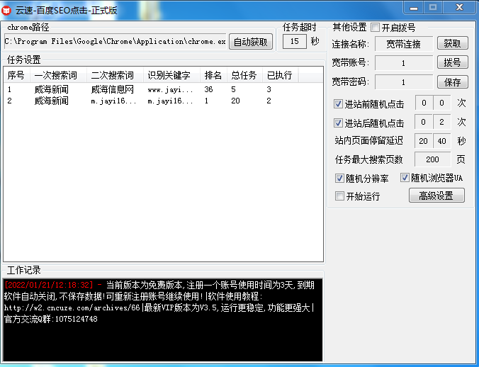479x367 pixels.
Task: Click 获取 button beside connection name
Action: 452,43
